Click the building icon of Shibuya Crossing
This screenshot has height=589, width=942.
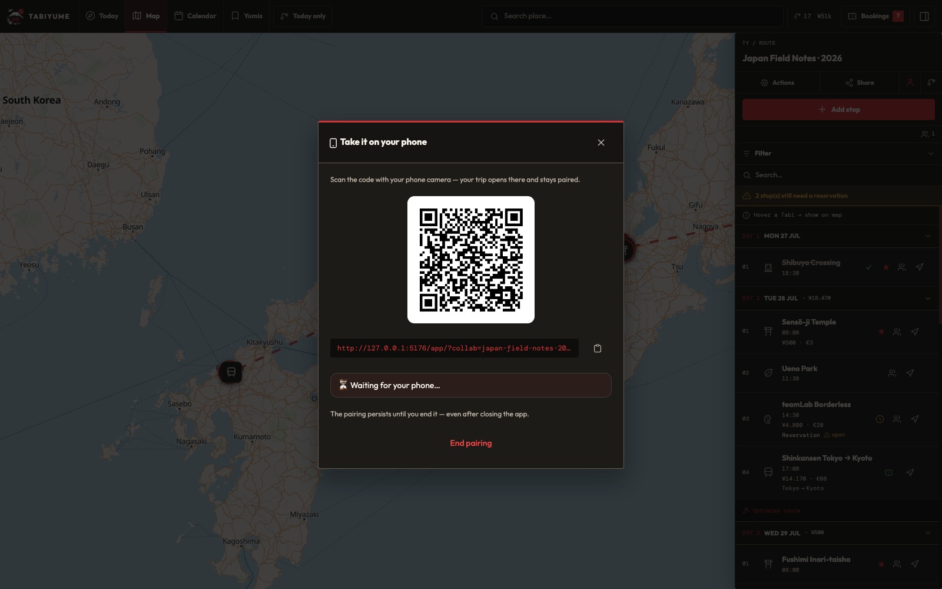click(768, 268)
